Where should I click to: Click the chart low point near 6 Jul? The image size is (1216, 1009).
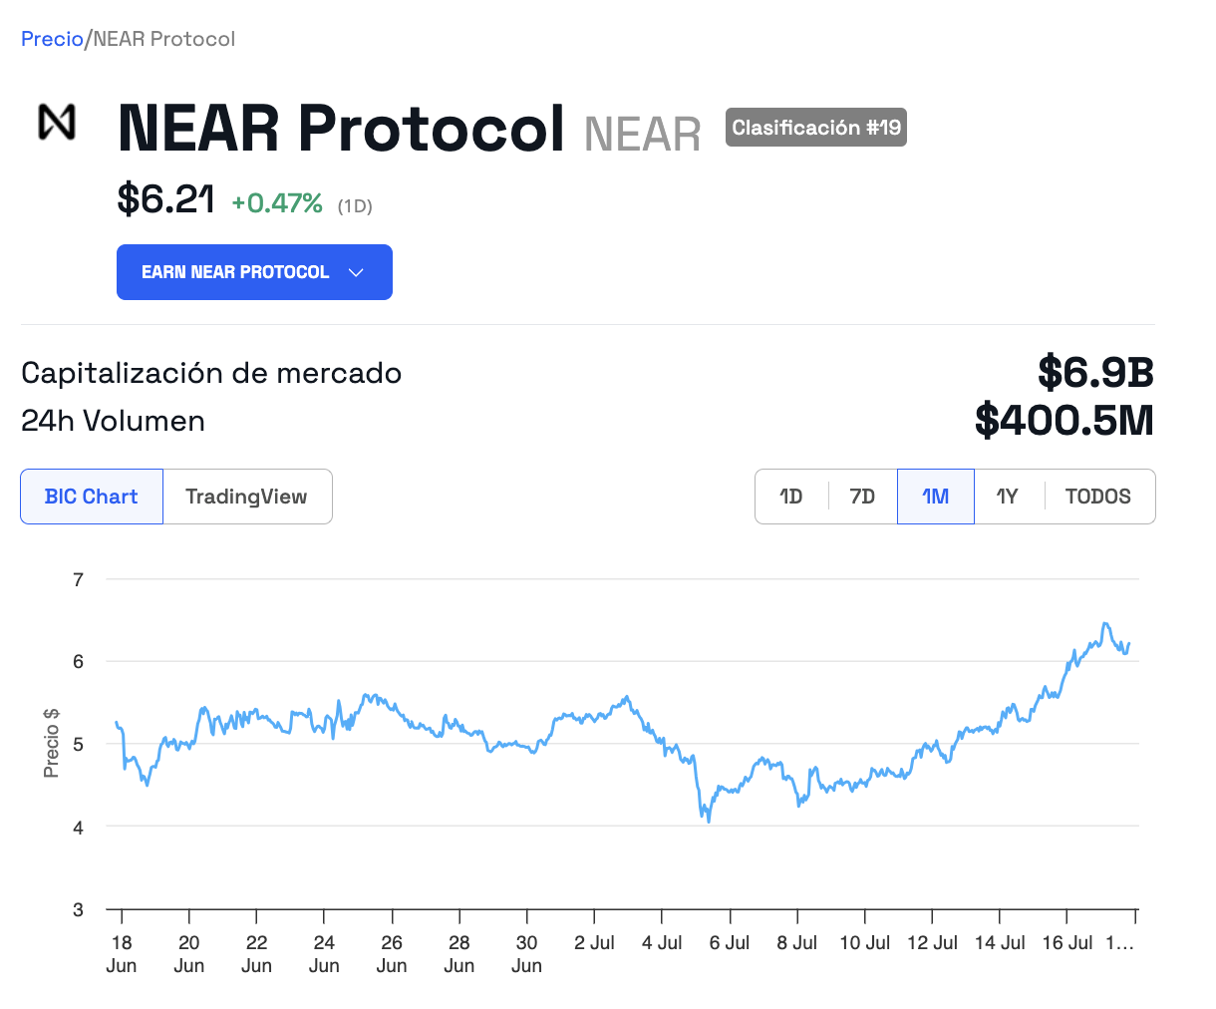click(x=709, y=821)
